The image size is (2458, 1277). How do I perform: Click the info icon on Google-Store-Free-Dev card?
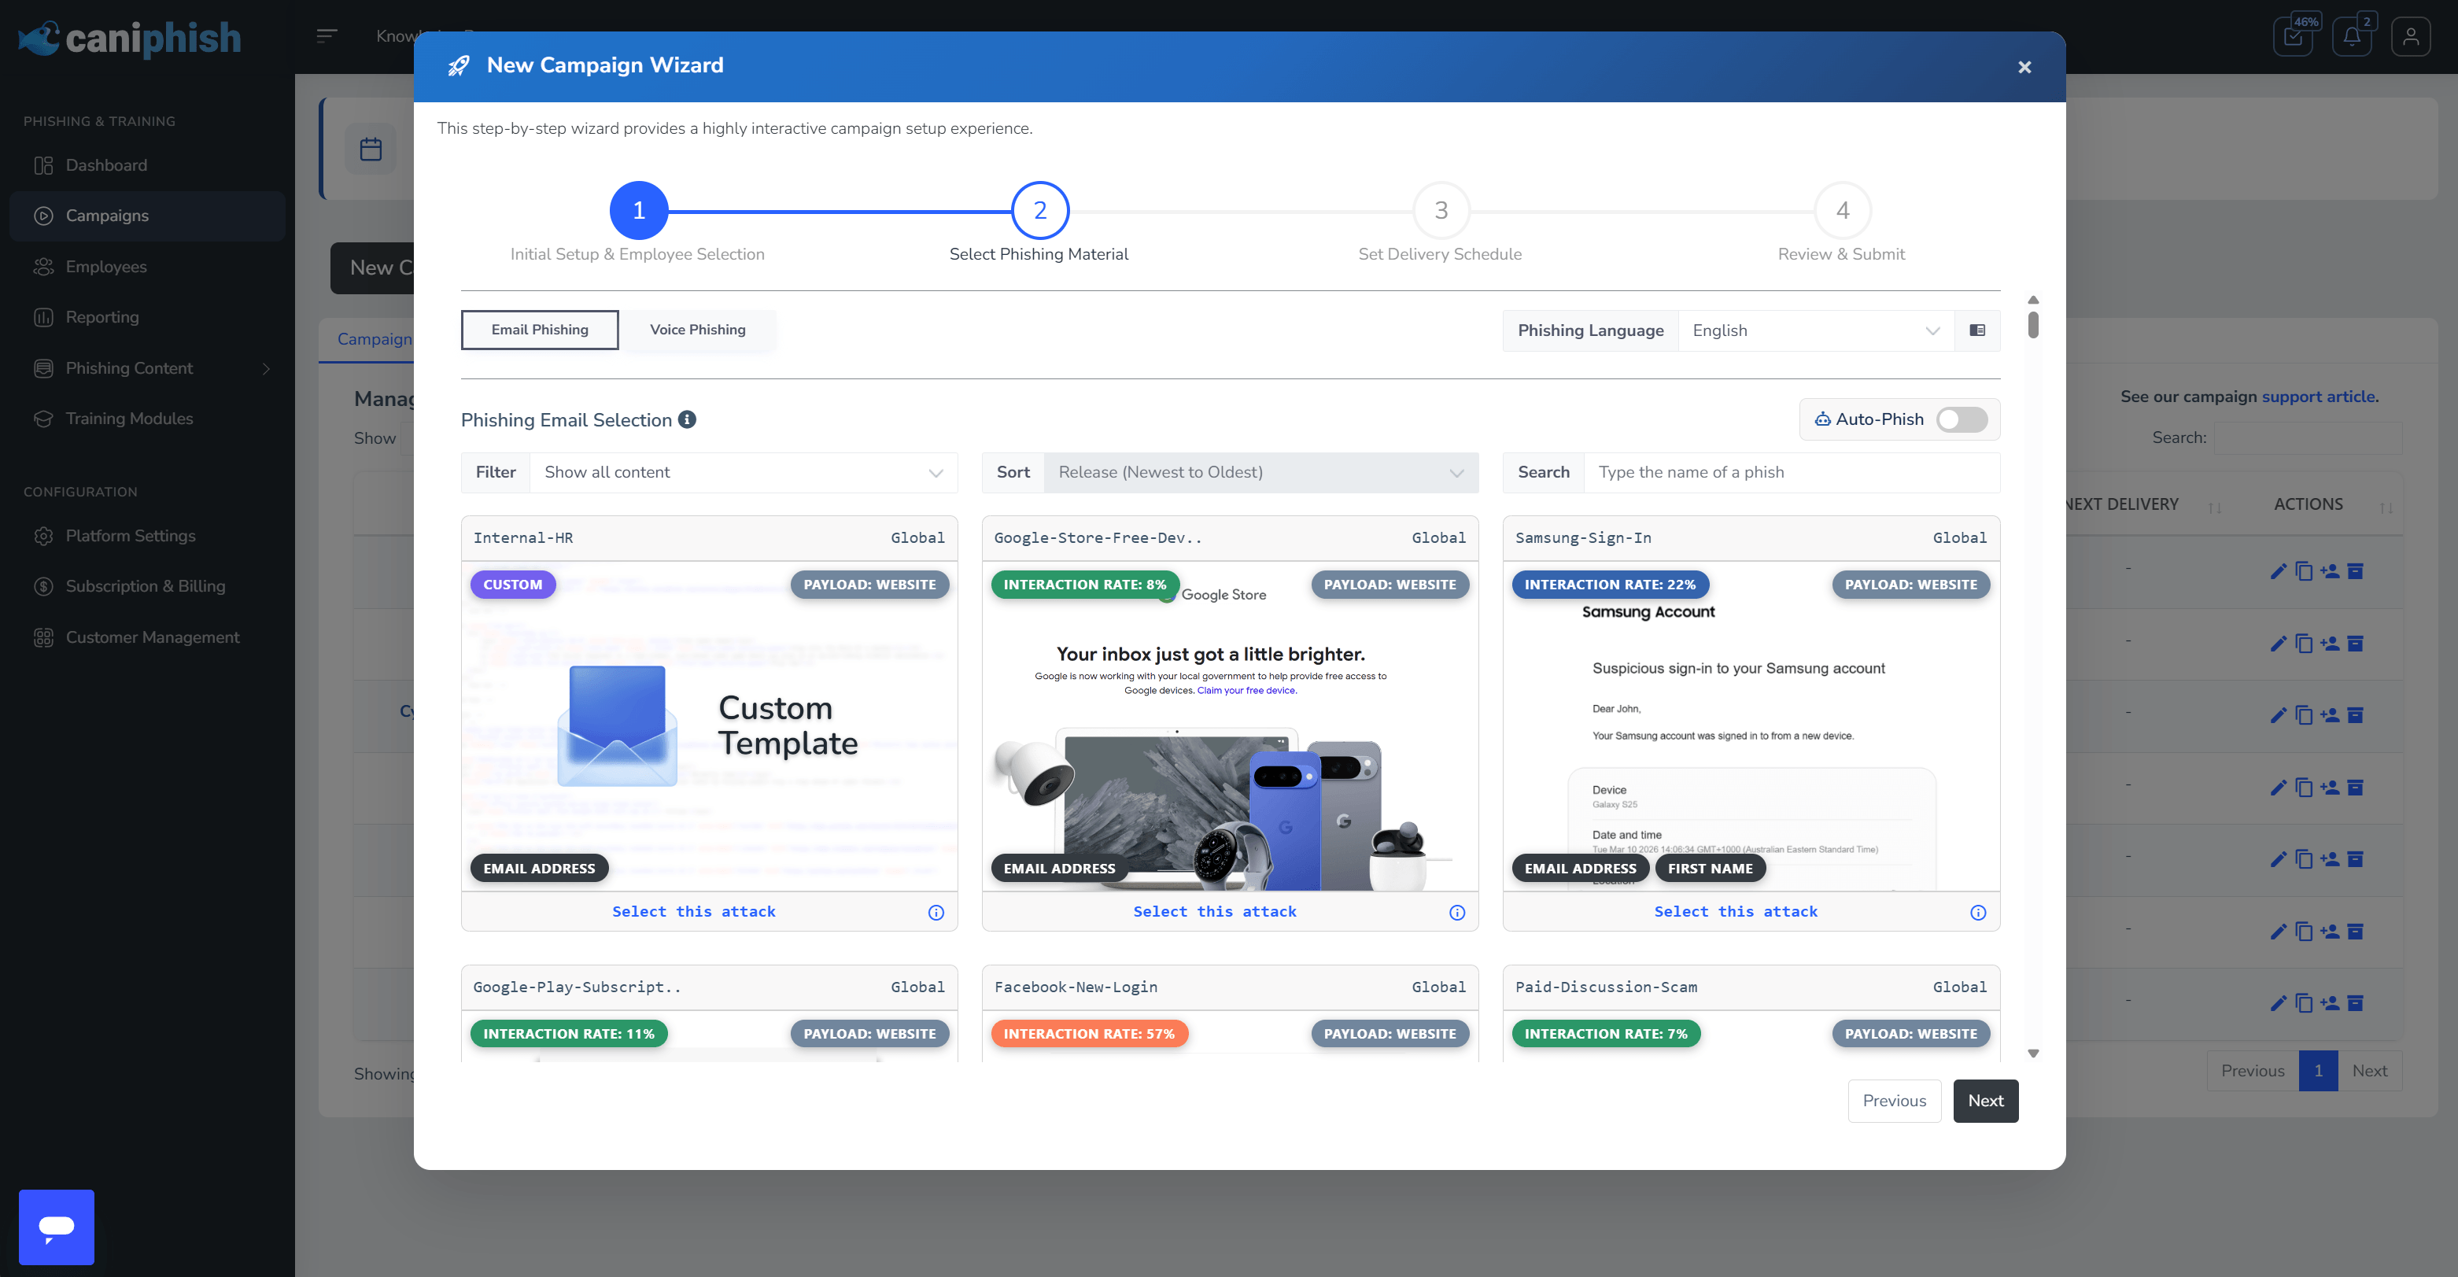pyautogui.click(x=1457, y=913)
